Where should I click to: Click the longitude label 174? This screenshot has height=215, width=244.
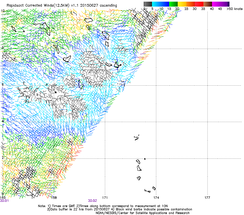click(x=156, y=198)
